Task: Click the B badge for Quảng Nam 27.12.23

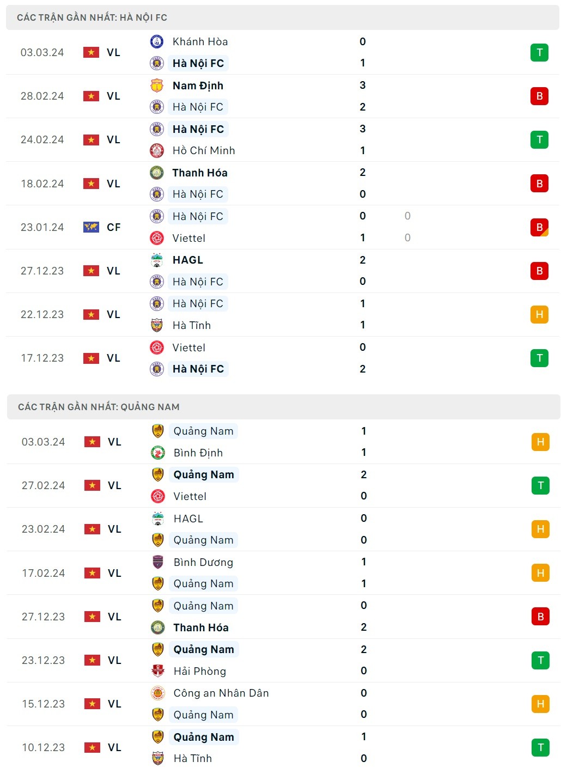Action: pos(540,617)
